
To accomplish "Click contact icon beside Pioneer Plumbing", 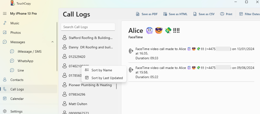I will tap(64, 85).
